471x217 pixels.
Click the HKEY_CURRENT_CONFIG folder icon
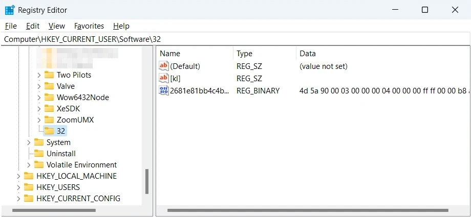tap(29, 199)
